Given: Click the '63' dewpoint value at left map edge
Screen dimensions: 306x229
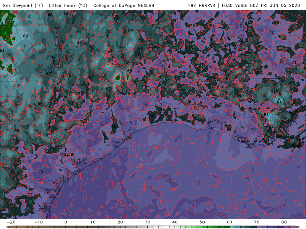Looking at the screenshot, I should point(2,51).
